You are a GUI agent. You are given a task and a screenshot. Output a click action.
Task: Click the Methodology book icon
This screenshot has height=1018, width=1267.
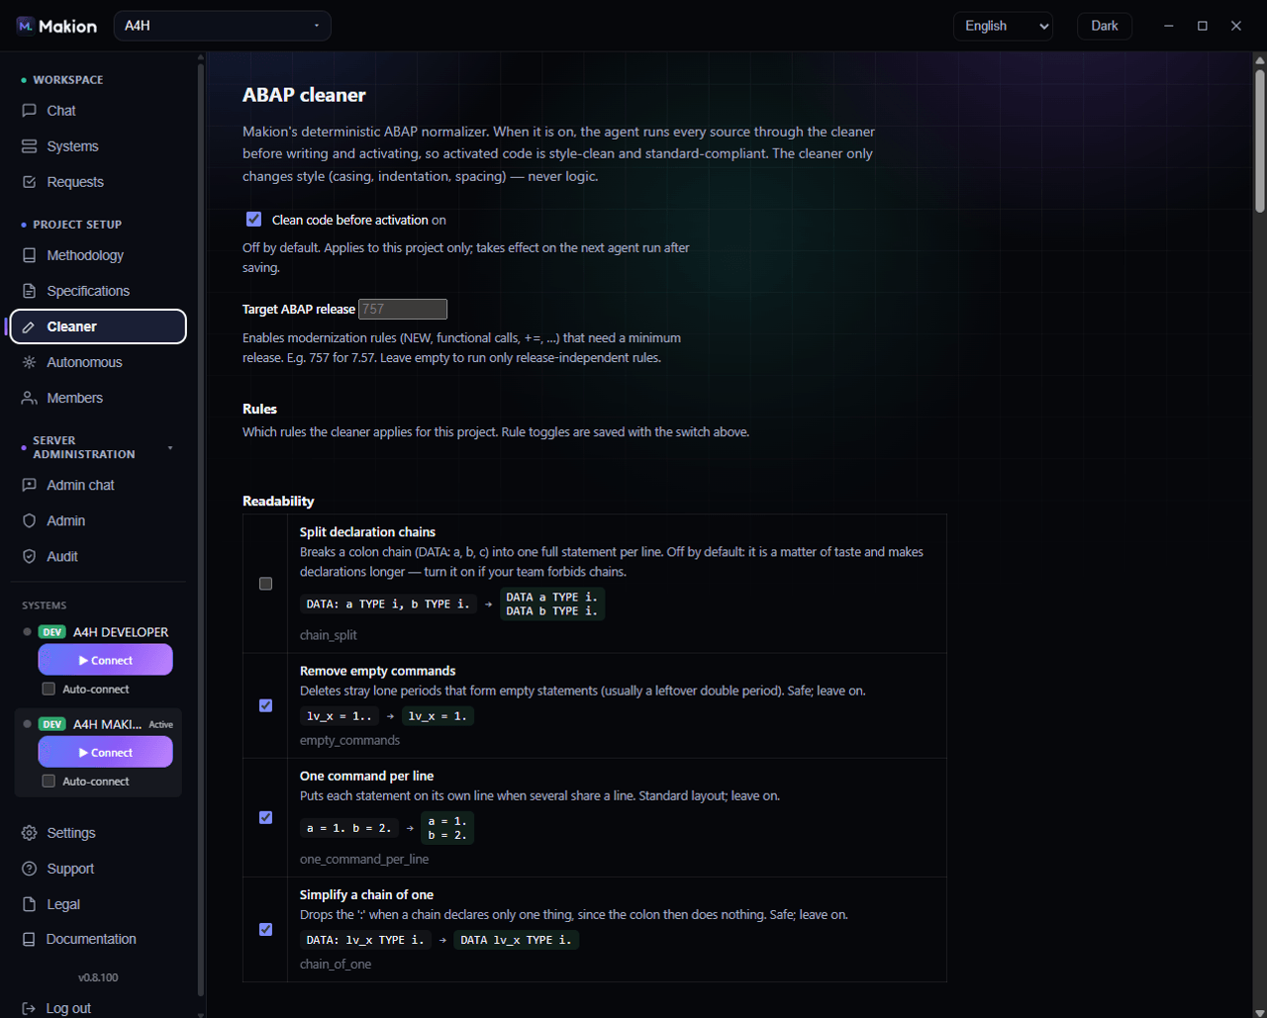click(30, 255)
